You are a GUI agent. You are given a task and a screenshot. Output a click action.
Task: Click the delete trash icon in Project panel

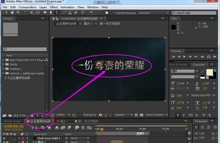click(x=32, y=115)
